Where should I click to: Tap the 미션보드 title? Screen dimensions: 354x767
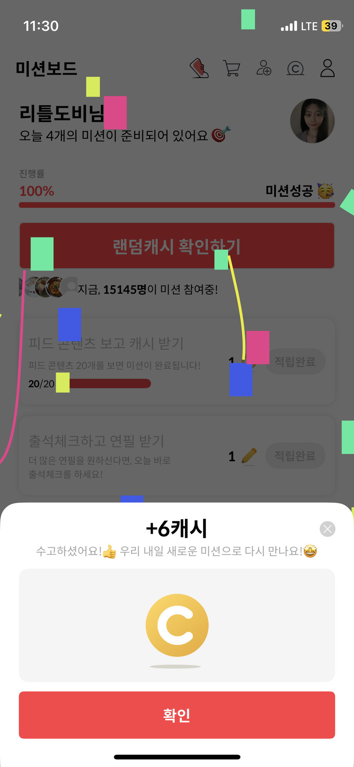46,68
